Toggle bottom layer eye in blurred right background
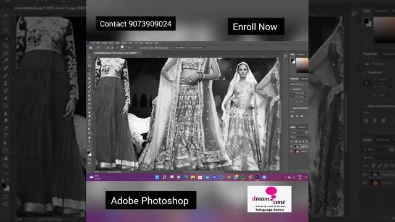The width and height of the screenshot is (395, 222). [365, 183]
